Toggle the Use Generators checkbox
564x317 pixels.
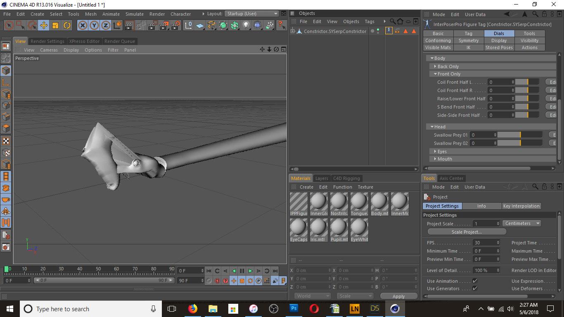[x=475, y=289]
